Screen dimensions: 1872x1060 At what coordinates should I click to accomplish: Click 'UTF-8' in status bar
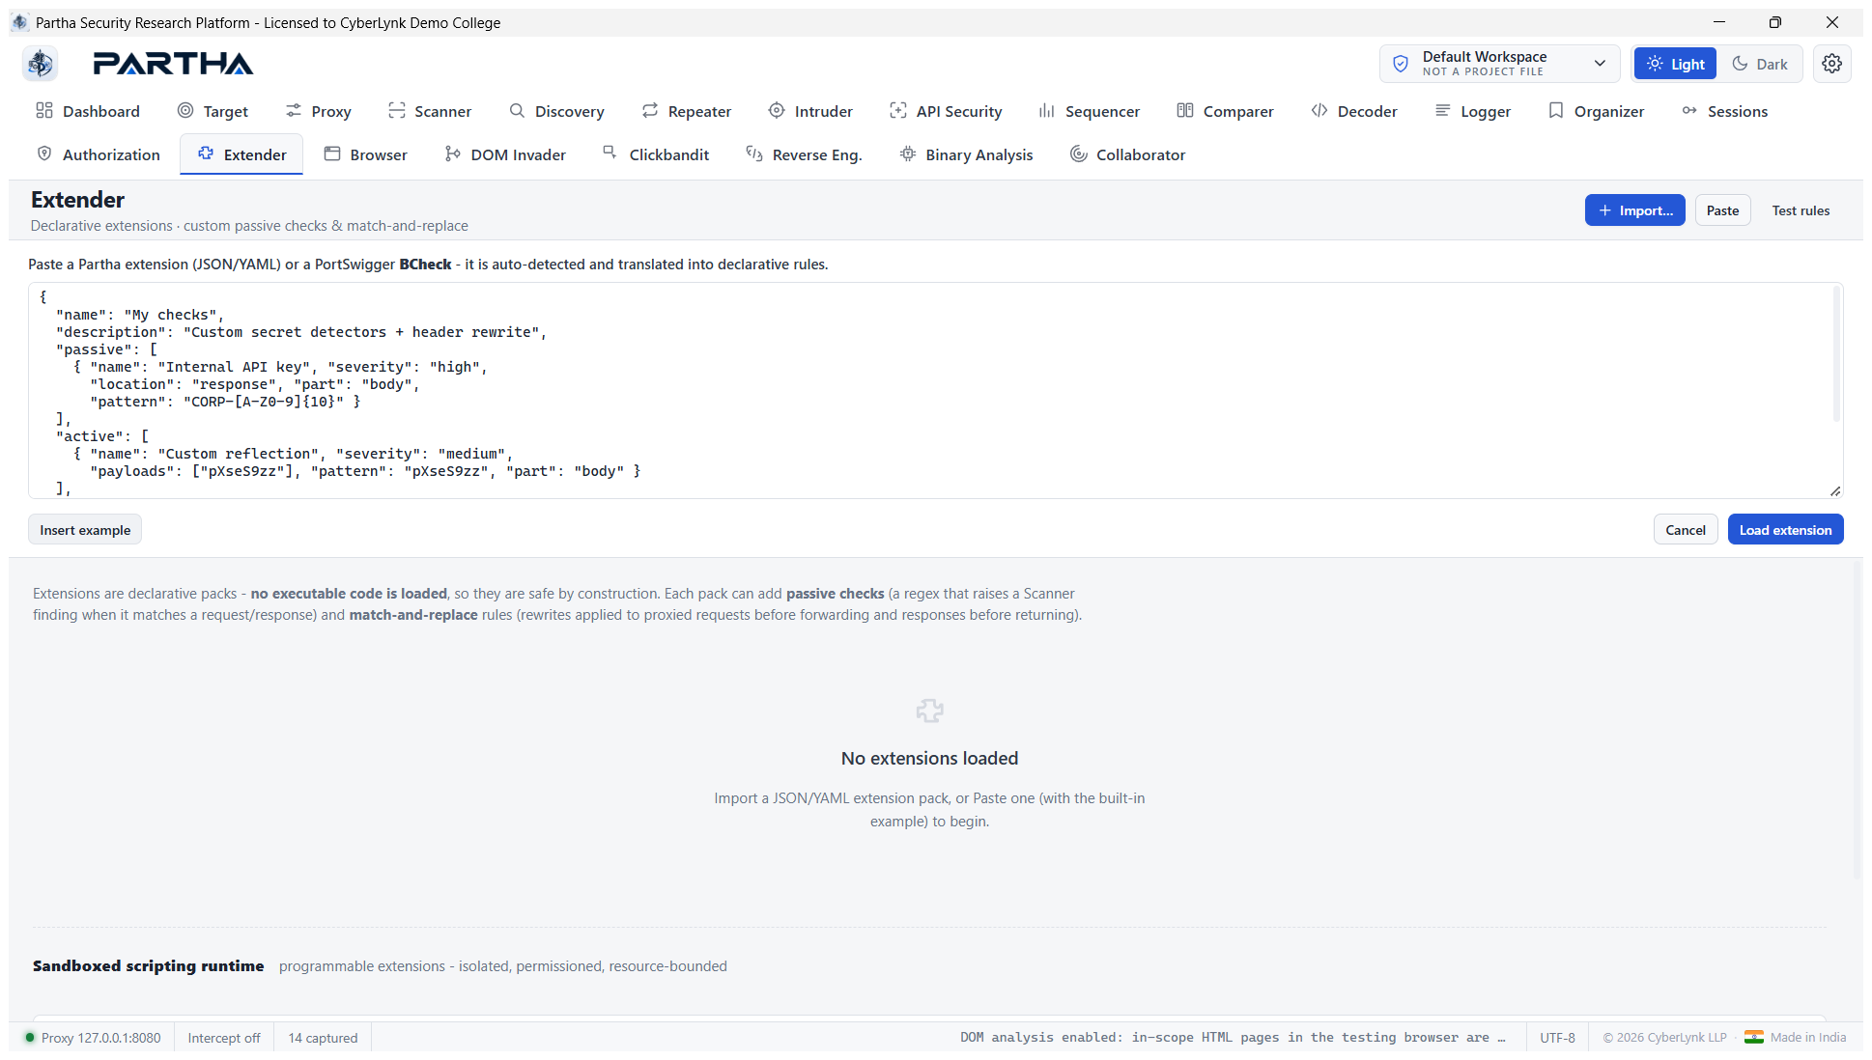(x=1557, y=1038)
